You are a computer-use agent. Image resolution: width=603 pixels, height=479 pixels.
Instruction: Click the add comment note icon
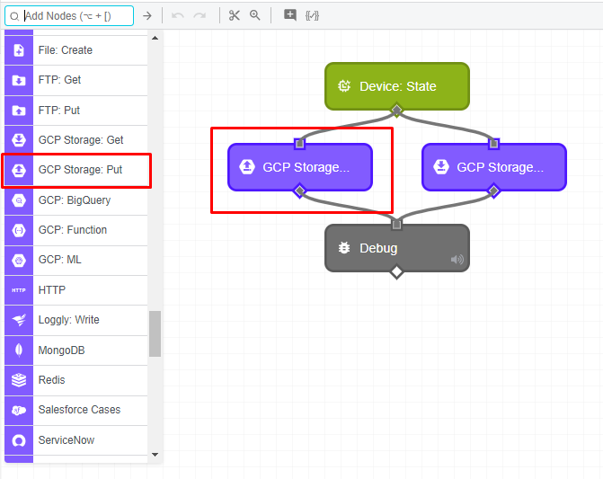click(x=290, y=15)
